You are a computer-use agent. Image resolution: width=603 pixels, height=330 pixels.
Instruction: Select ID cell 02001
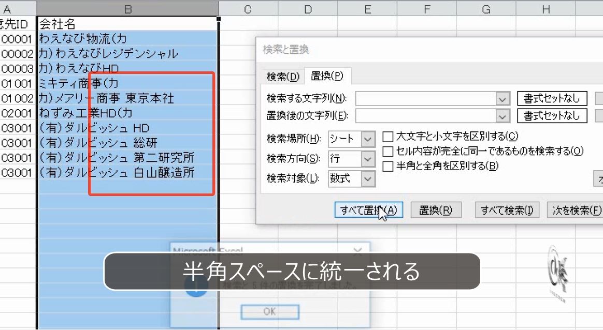[18, 113]
